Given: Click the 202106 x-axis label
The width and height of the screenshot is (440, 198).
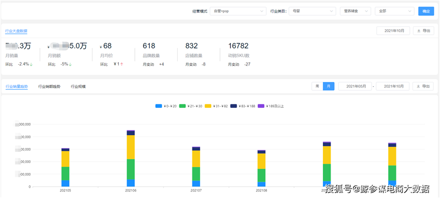Looking at the screenshot, I should point(131,190).
